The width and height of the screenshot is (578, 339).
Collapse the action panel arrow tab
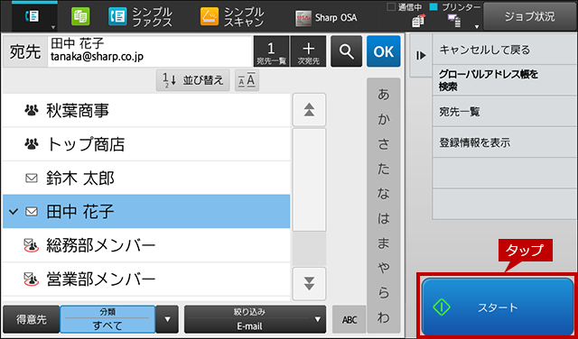coord(421,55)
